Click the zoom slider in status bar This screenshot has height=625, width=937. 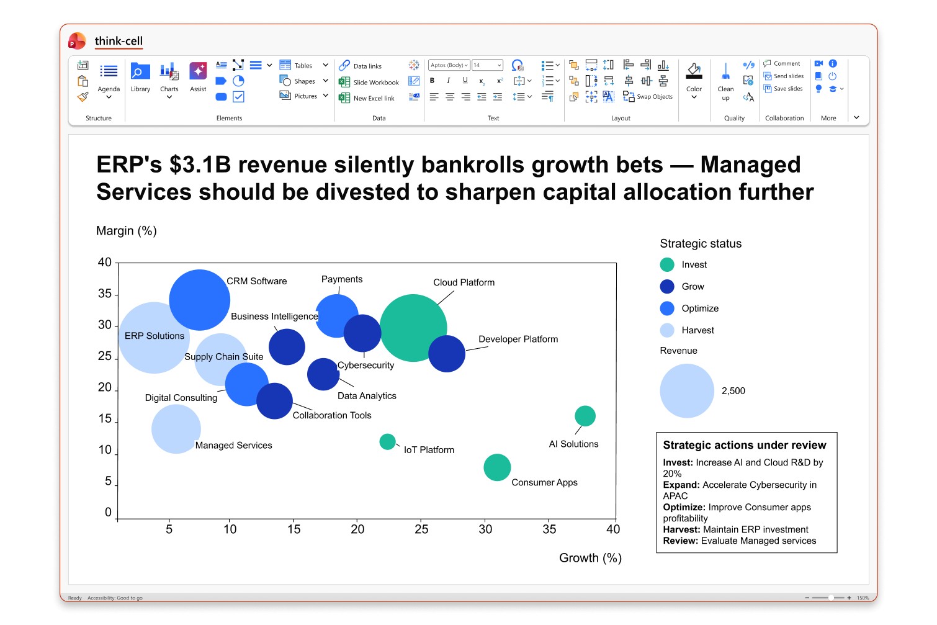828,598
